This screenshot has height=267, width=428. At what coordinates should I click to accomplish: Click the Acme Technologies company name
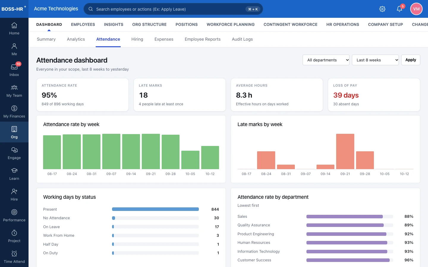(56, 9)
